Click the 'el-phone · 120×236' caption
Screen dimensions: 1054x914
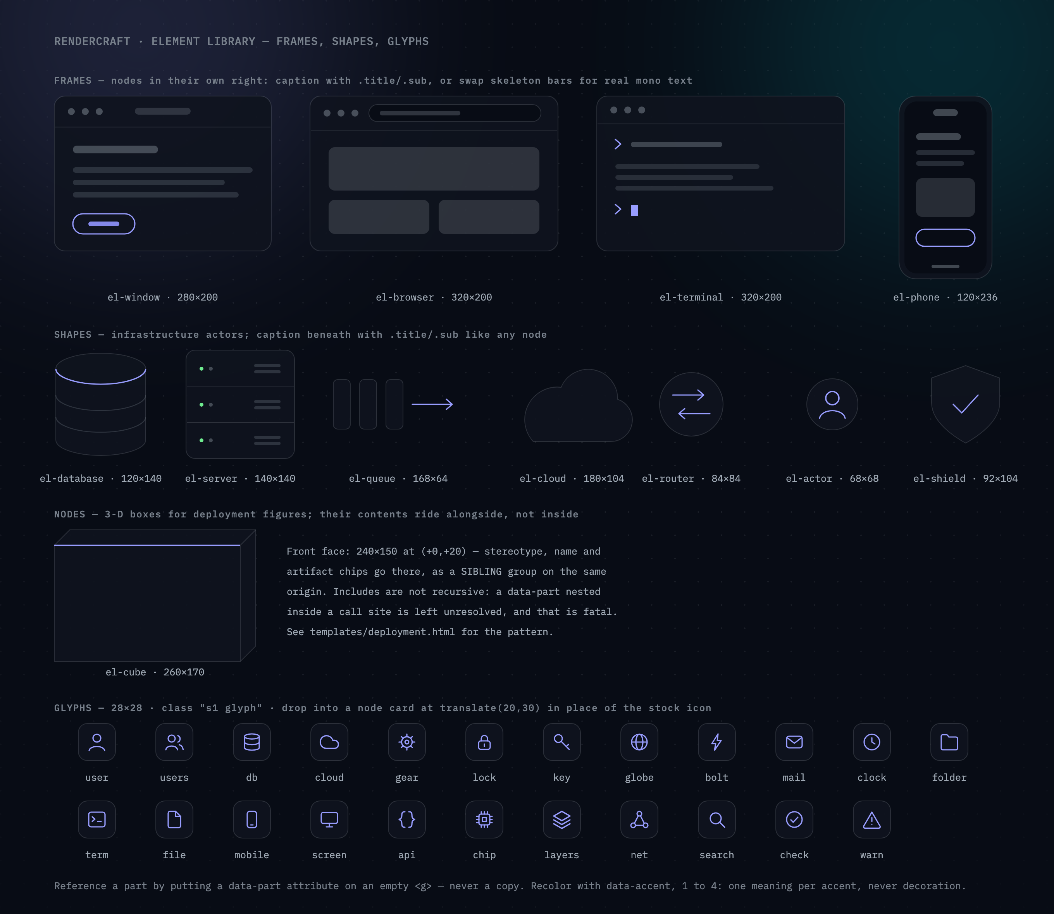pyautogui.click(x=945, y=297)
